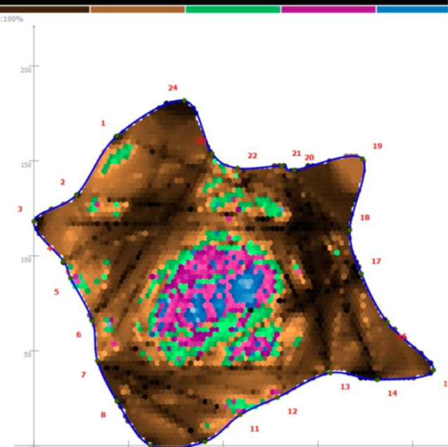448x447 pixels.
Task: Select the light brown legend color segment
Action: pyautogui.click(x=137, y=9)
